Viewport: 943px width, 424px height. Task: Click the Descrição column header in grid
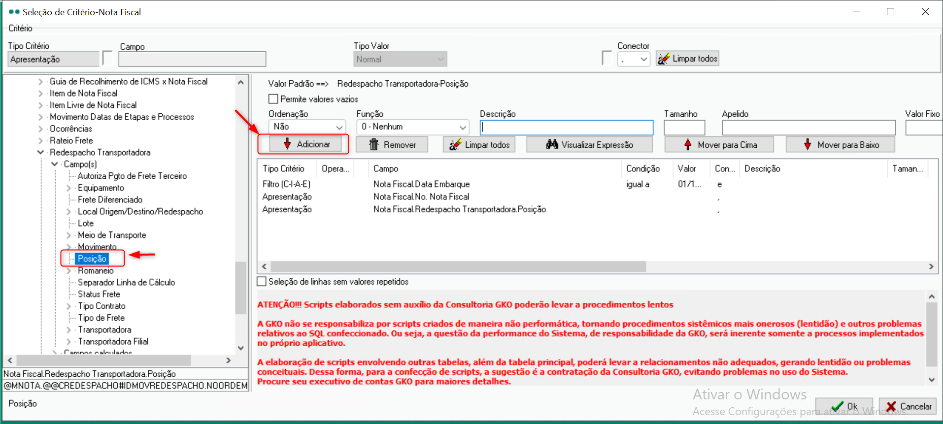tap(813, 168)
